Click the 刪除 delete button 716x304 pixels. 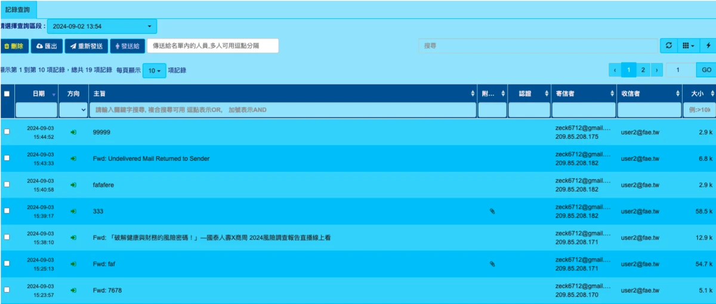click(x=14, y=46)
